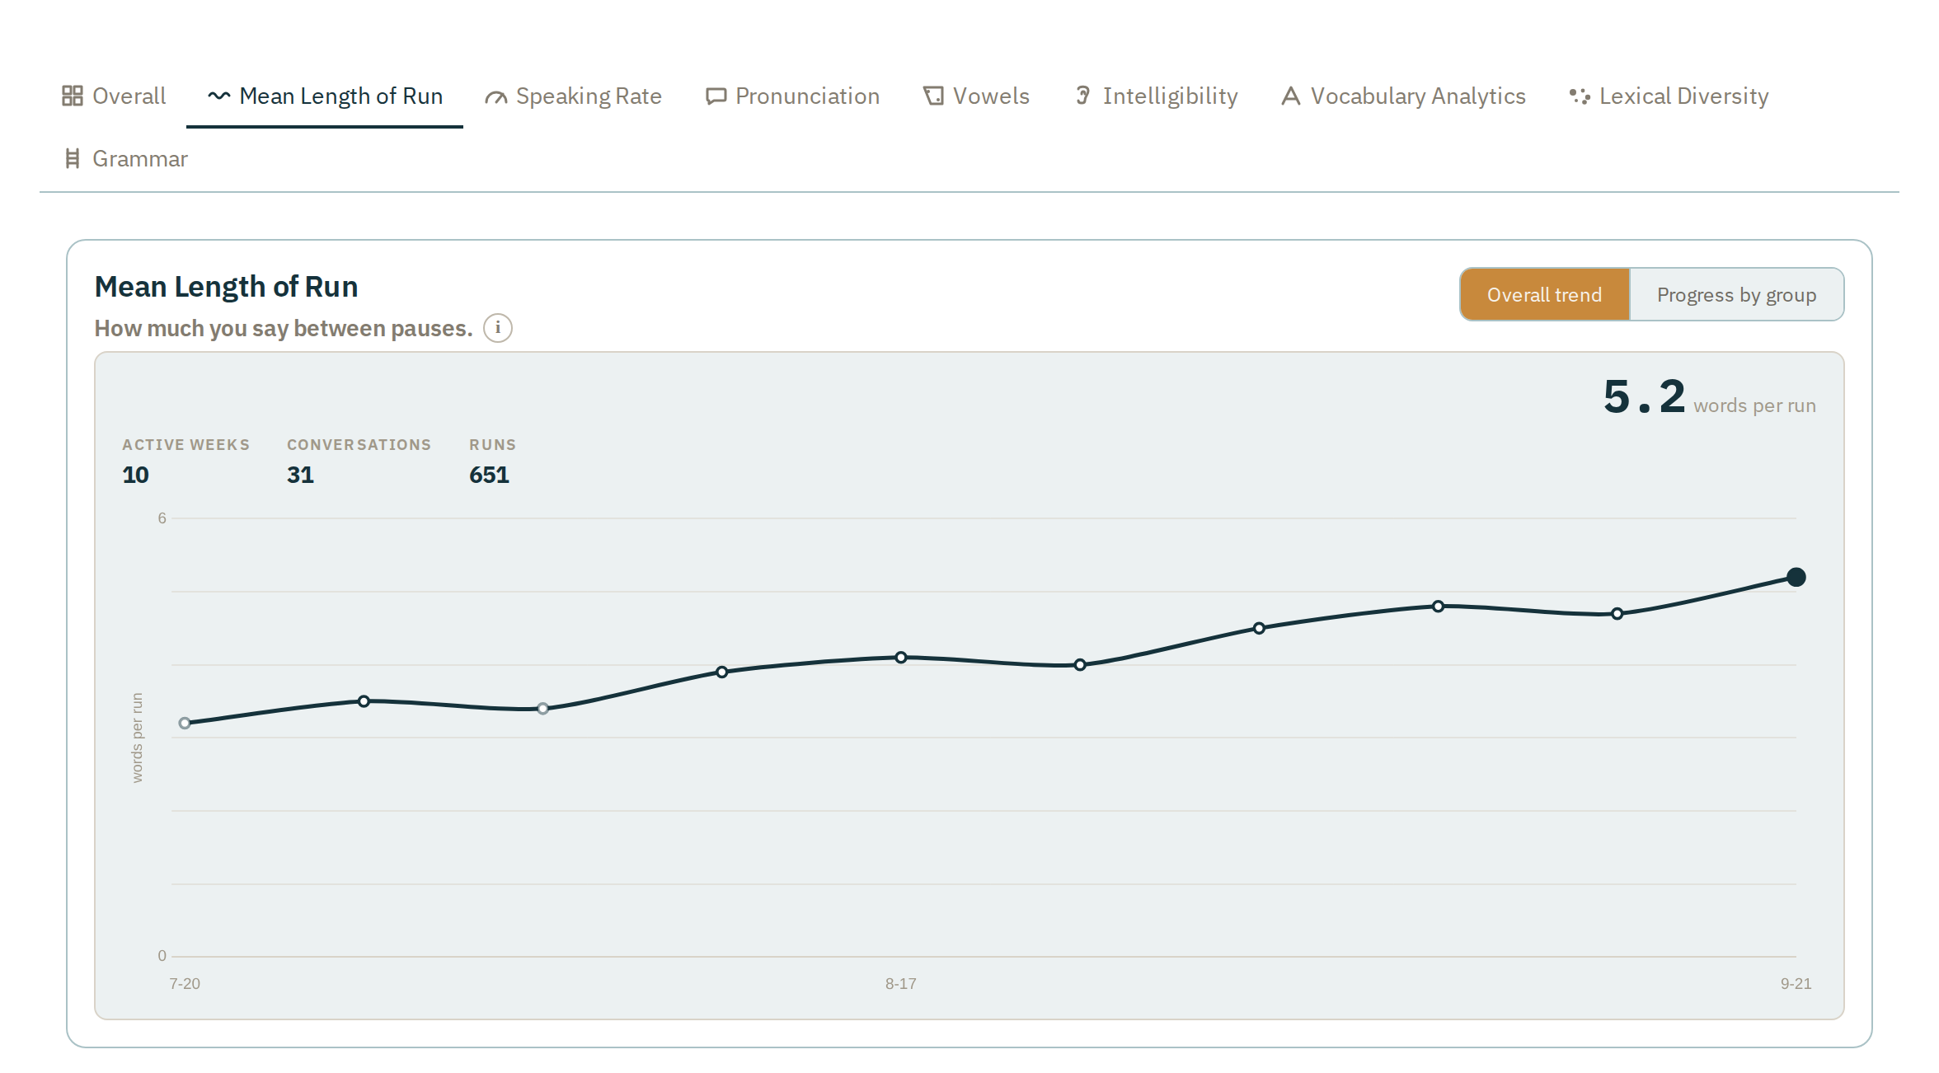Click the 9-21 axis date label
This screenshot has width=1939, height=1073.
coord(1796,983)
